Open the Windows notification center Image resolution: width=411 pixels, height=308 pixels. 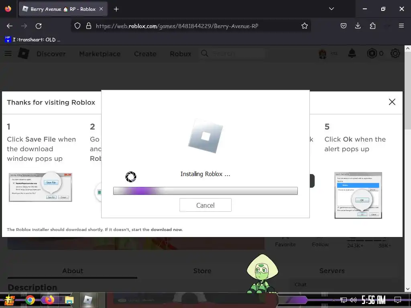point(398,300)
